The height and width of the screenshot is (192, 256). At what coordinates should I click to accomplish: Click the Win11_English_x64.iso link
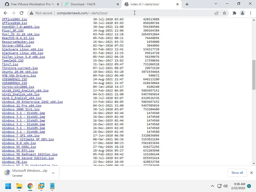21,94
